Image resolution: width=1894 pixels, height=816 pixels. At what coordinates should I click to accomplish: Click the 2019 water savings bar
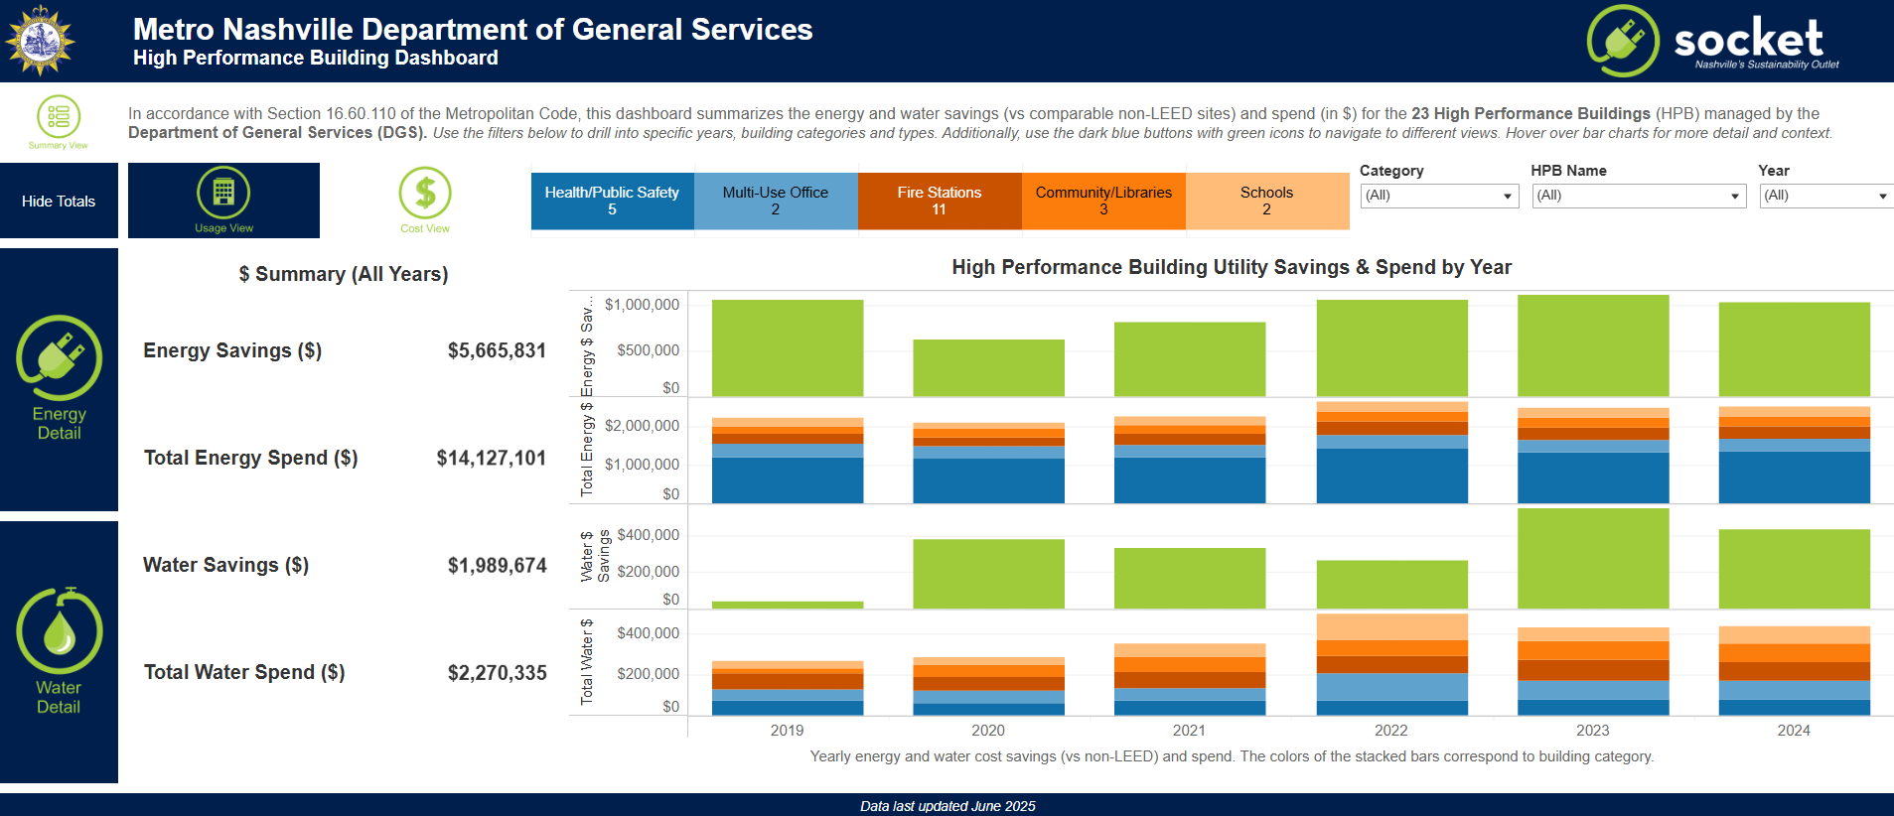click(x=788, y=605)
